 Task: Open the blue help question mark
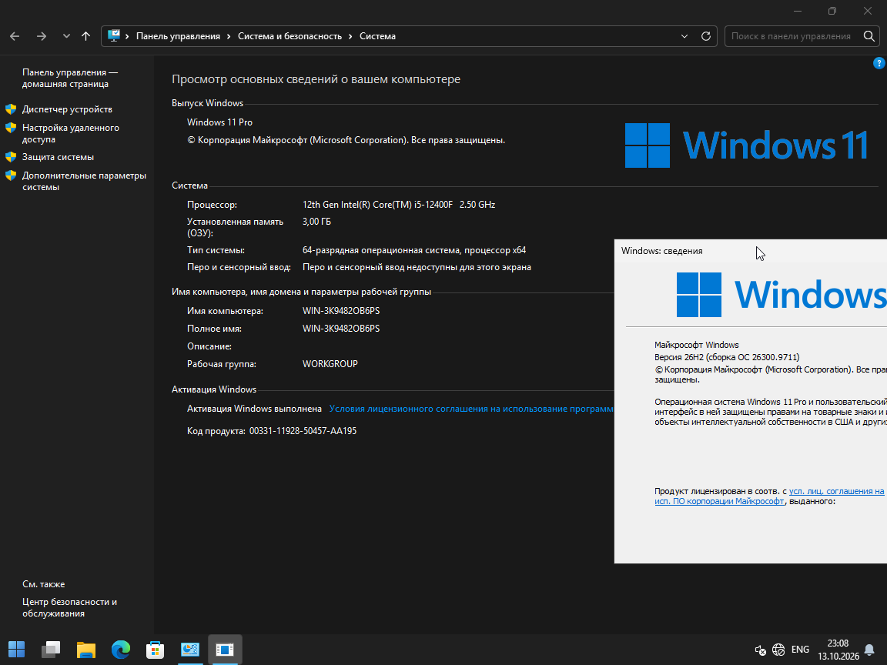[x=879, y=63]
